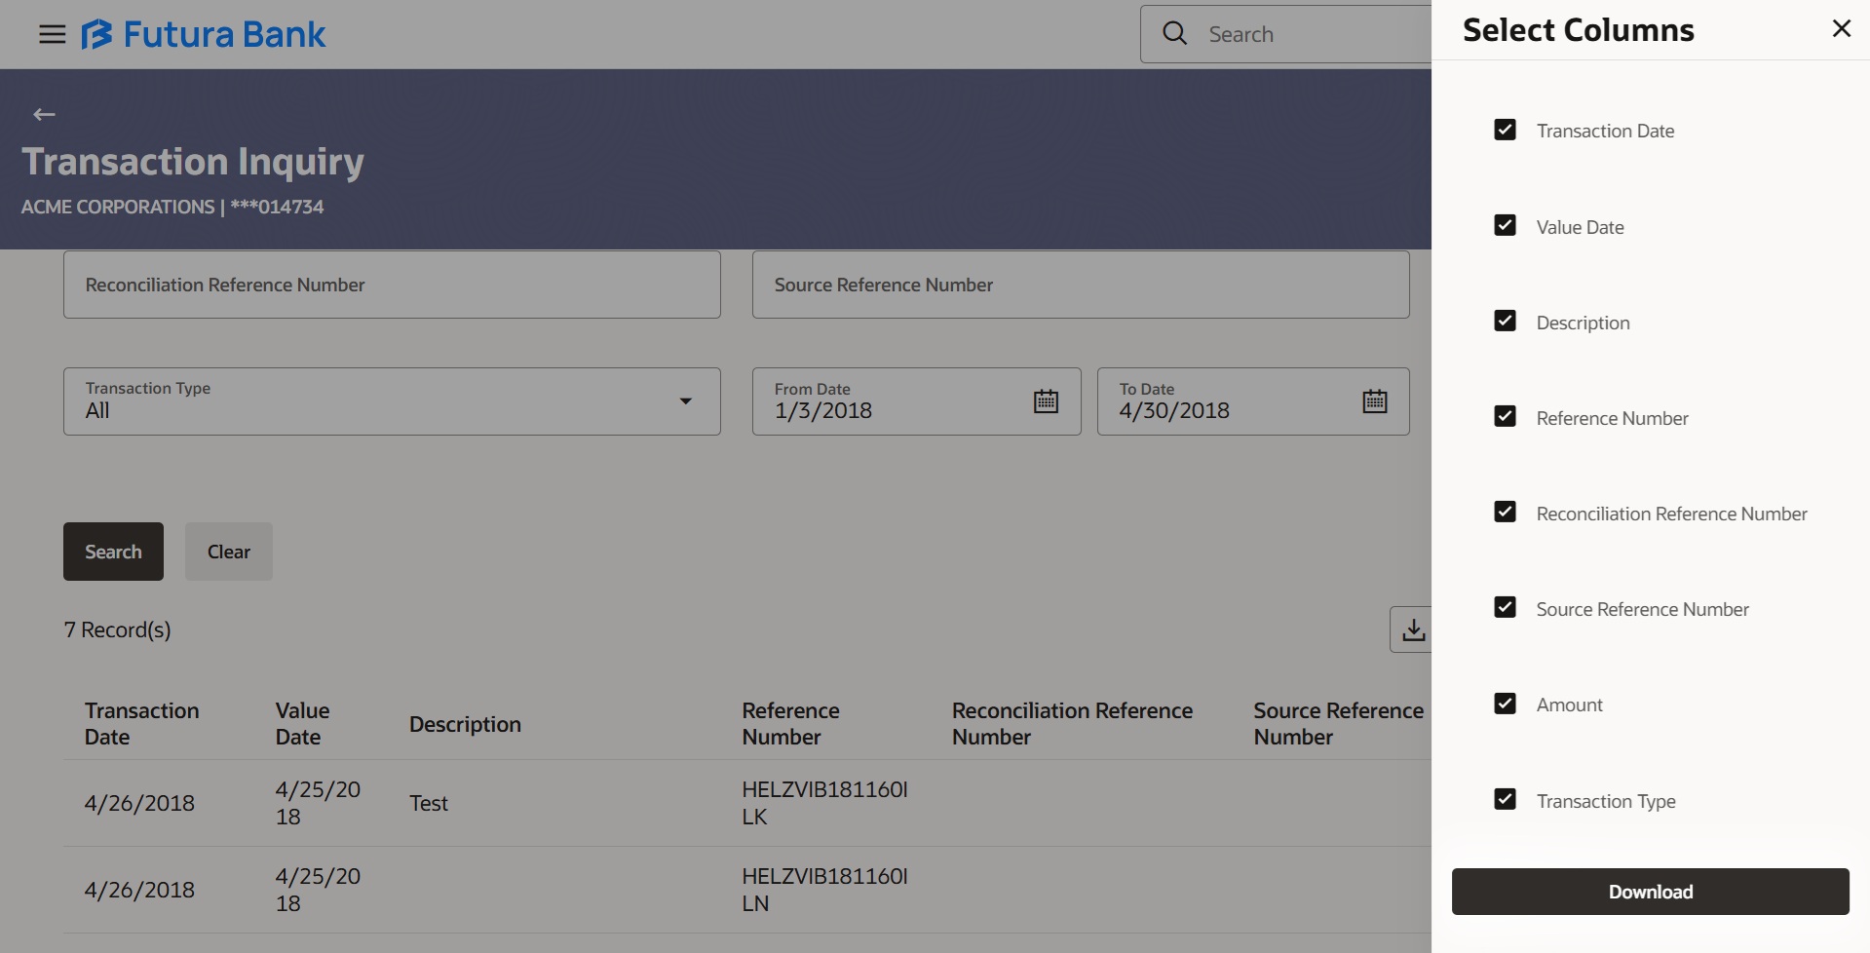Click the Reconciliation Reference Number input field
Image resolution: width=1870 pixels, height=953 pixels.
coord(392,285)
